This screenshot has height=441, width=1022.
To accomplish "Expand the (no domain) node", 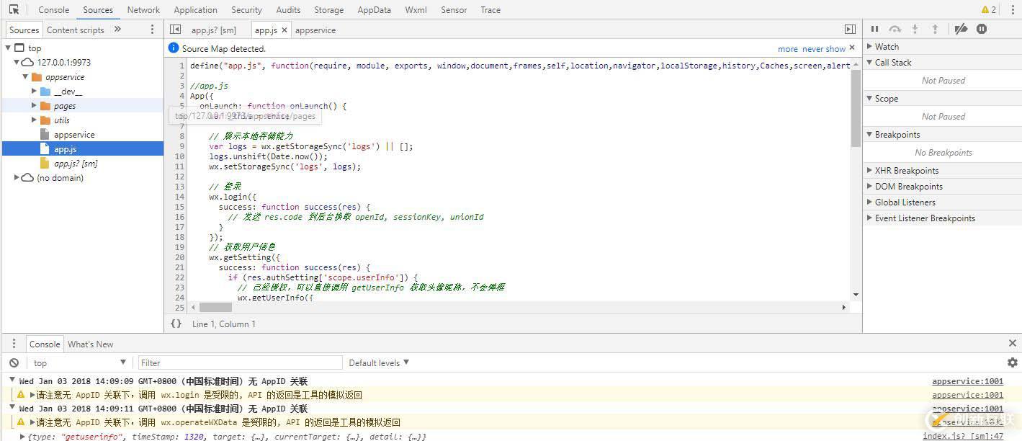I will click(x=17, y=178).
